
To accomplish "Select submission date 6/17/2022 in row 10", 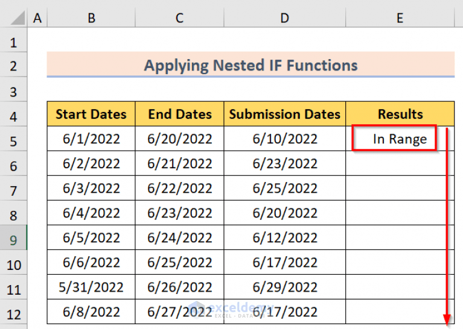I will (x=285, y=263).
